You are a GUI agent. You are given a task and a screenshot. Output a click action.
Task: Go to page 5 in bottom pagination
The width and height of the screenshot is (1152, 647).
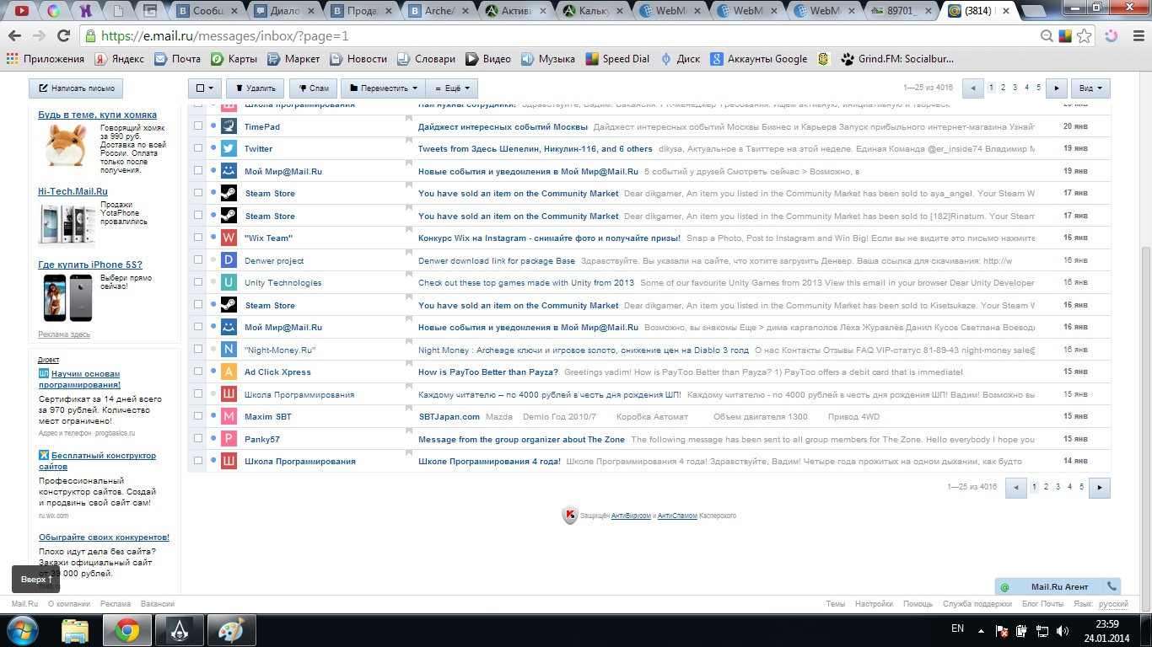(1081, 487)
